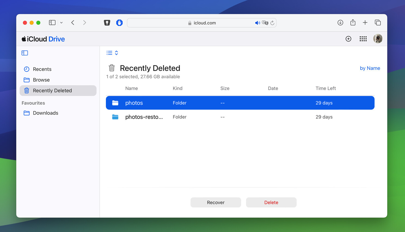Screen dimensions: 405x232
Task: Open the iCloud app launcher grid
Action: (x=363, y=39)
